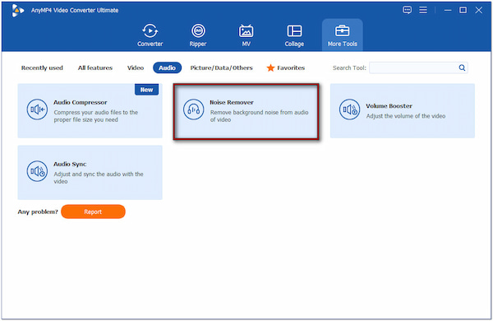The height and width of the screenshot is (321, 493).
Task: Click the Audio Compressor speaker icon
Action: (x=37, y=109)
